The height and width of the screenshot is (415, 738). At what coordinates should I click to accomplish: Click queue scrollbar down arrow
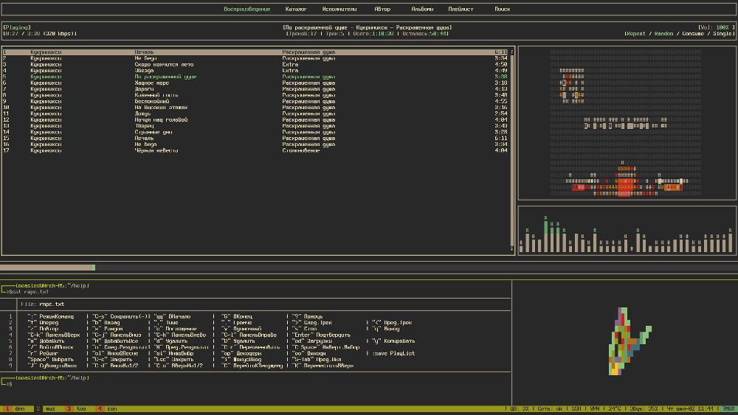coord(512,249)
